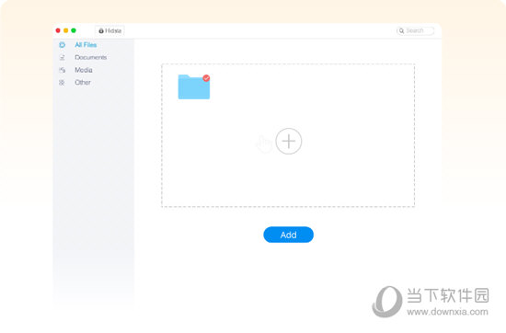
Task: Click the blue Add button
Action: pyautogui.click(x=289, y=235)
